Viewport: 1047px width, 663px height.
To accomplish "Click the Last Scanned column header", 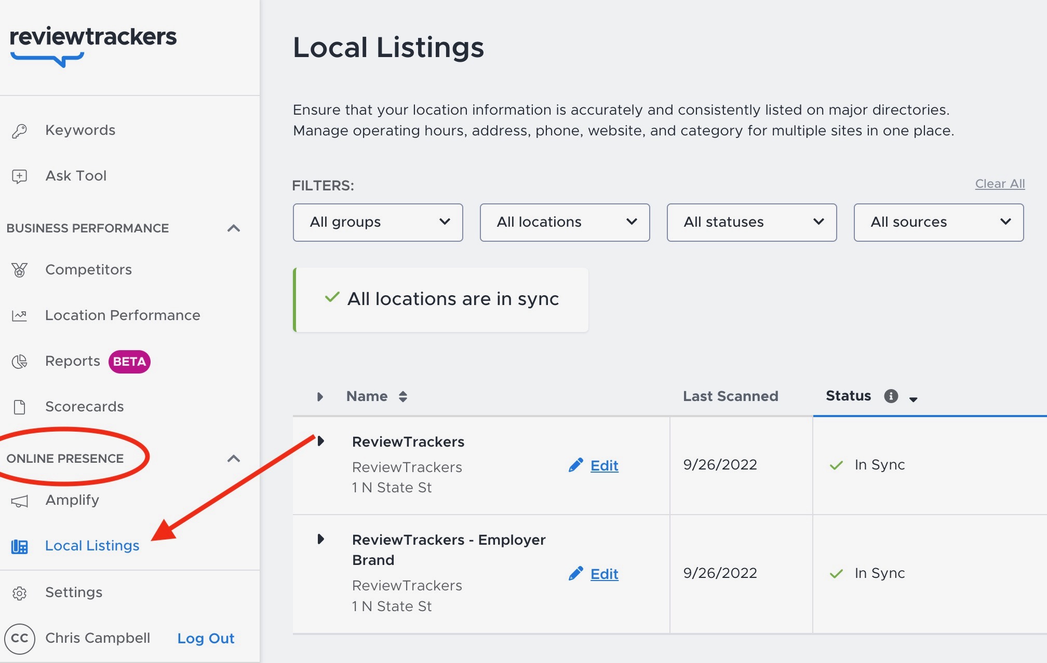I will (731, 396).
